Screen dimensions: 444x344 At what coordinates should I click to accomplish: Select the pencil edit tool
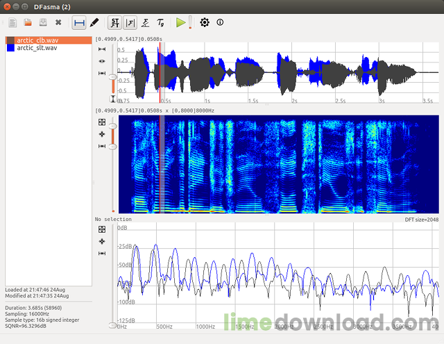[94, 23]
